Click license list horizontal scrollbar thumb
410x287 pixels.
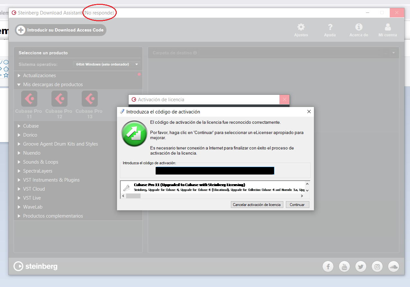[133, 196]
